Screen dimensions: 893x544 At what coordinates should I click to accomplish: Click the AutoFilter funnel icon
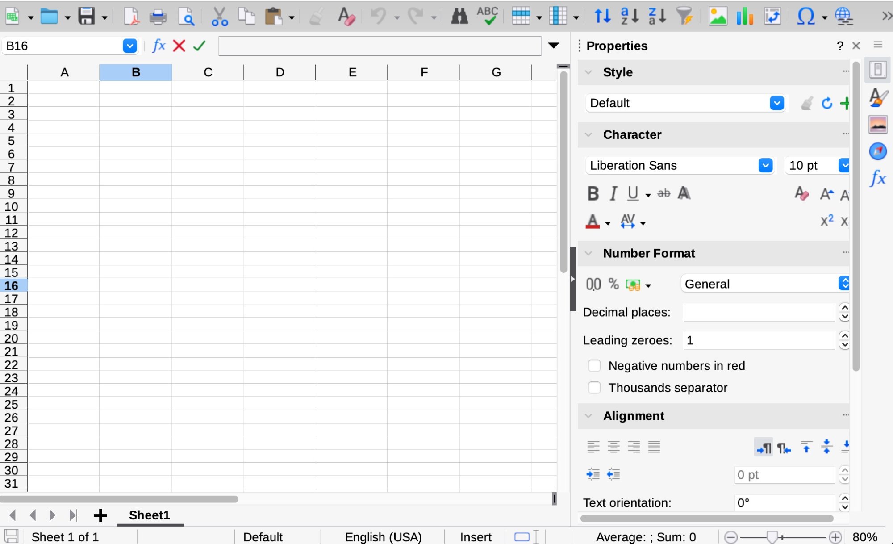684,17
